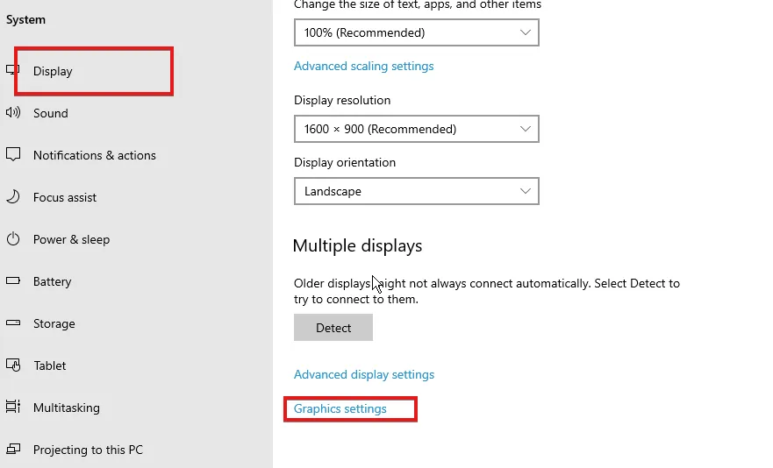The width and height of the screenshot is (773, 468).
Task: Open Advanced display settings link
Action: click(x=364, y=374)
